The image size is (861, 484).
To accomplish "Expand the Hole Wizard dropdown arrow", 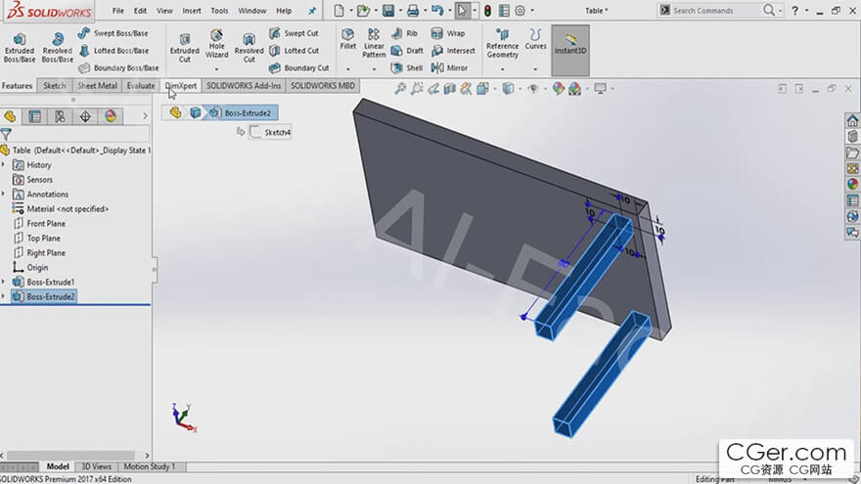I will click(216, 69).
